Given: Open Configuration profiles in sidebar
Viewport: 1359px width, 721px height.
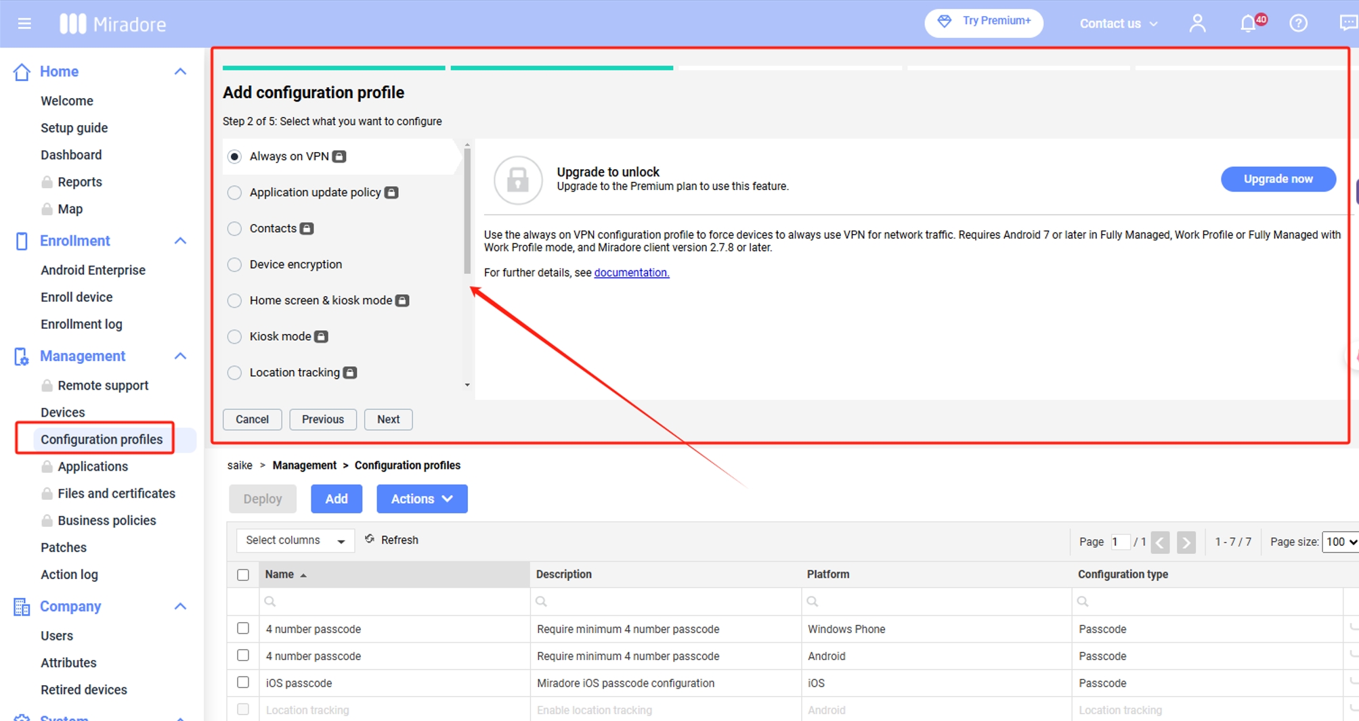Looking at the screenshot, I should coord(102,440).
